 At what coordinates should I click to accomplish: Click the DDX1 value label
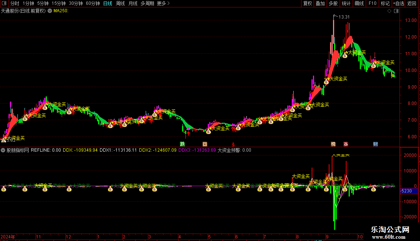point(118,150)
